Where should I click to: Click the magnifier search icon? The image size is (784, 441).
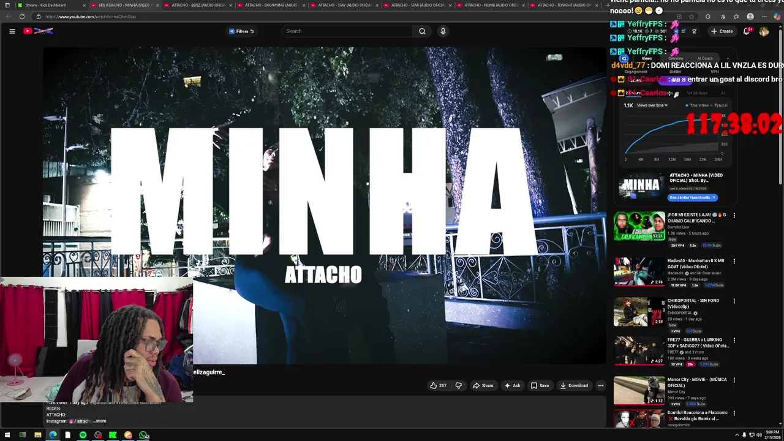click(422, 31)
